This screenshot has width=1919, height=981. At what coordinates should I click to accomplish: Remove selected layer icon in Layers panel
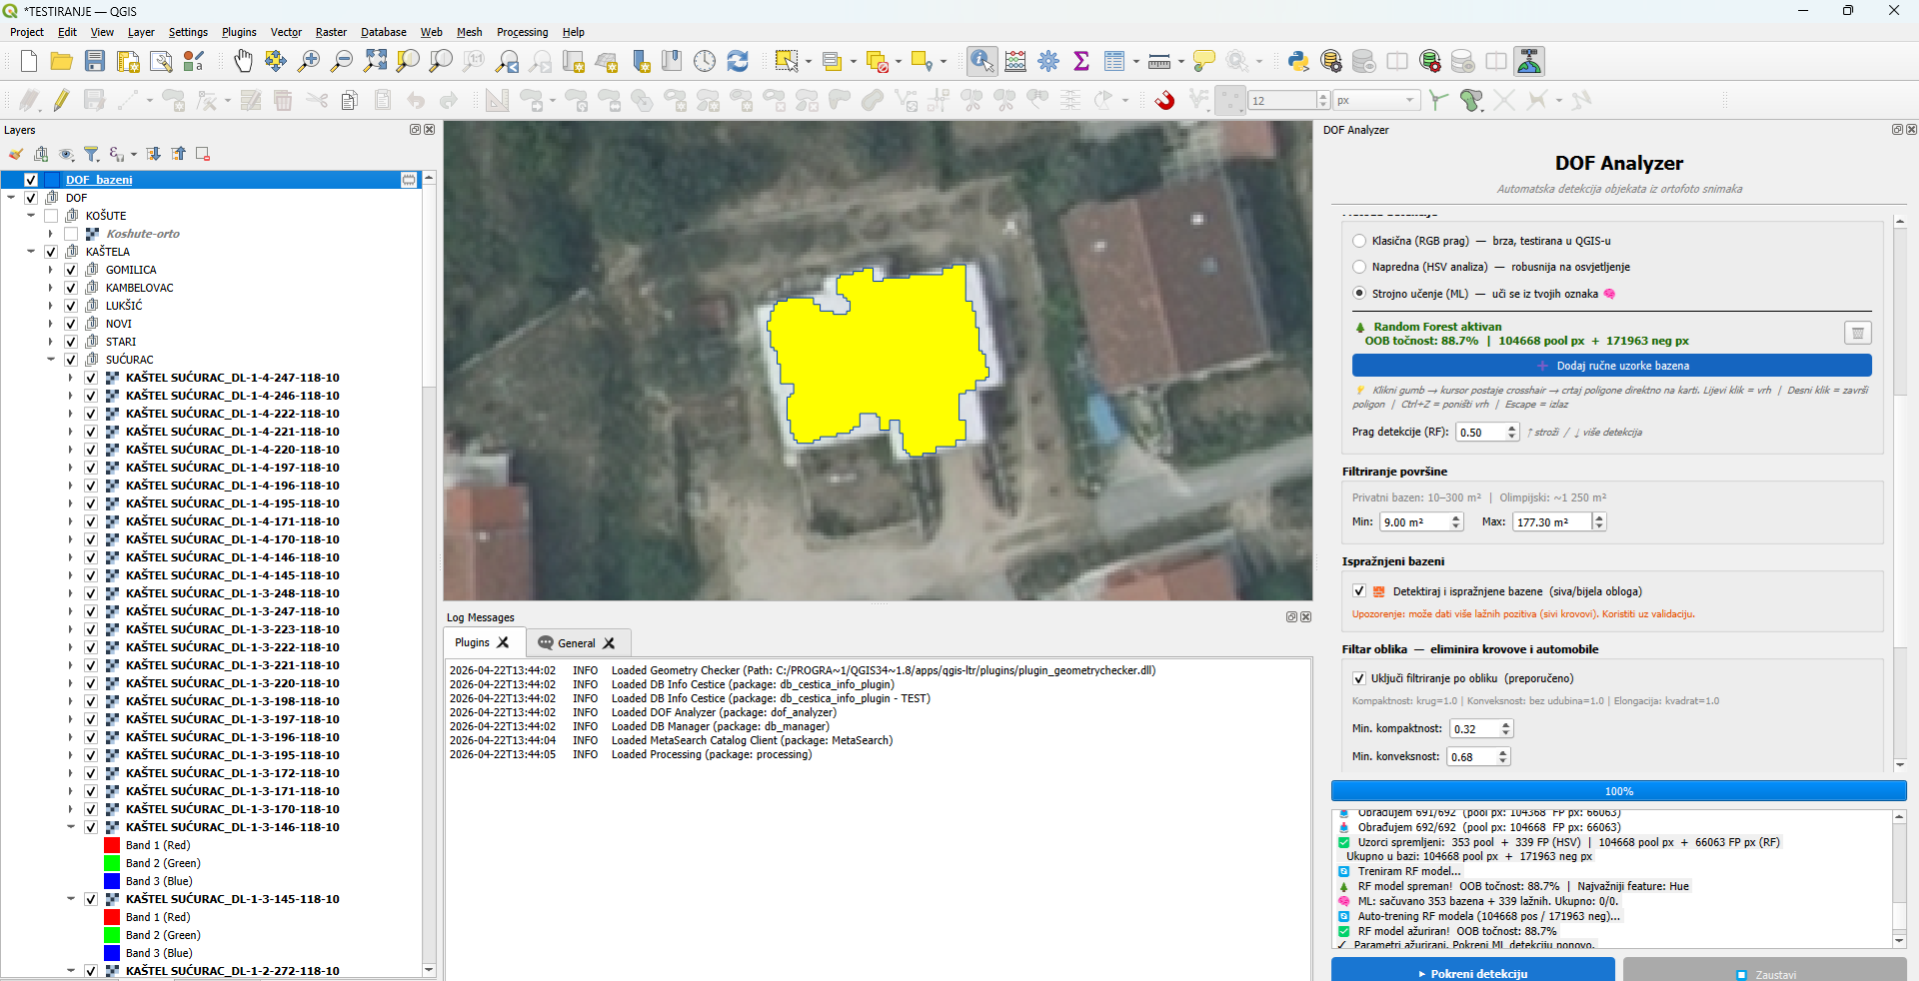point(203,154)
